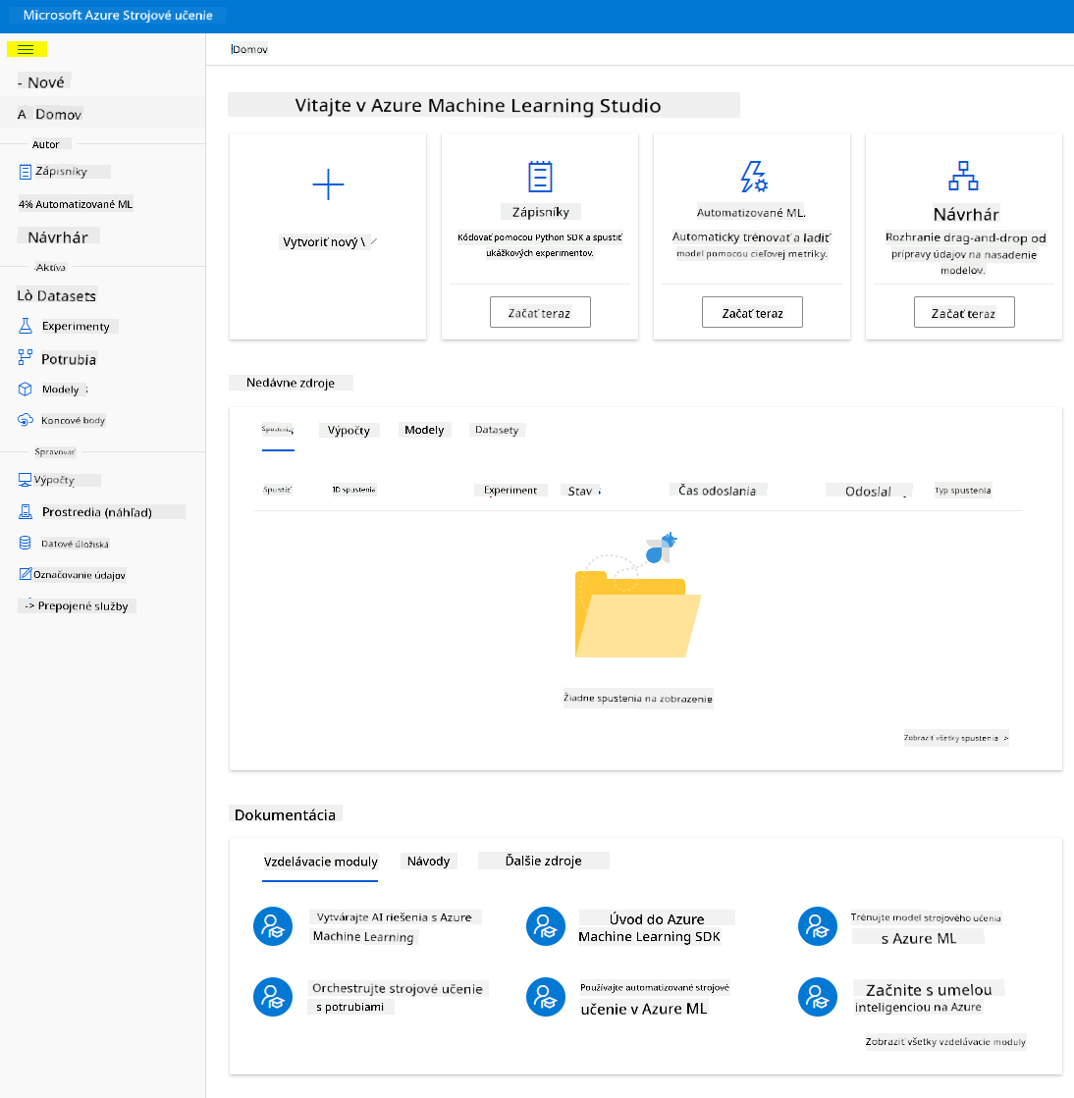Sort by the Experiment column header
Image resolution: width=1074 pixels, height=1098 pixels.
click(x=510, y=491)
